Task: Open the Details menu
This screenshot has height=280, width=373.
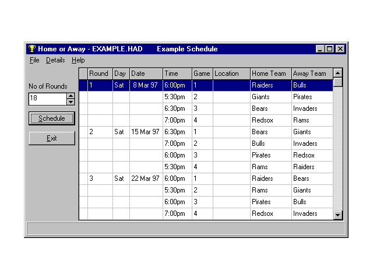Action: click(55, 60)
